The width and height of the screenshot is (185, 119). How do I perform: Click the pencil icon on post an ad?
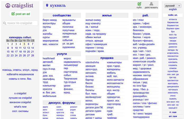point(13,14)
